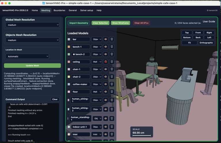Open the User Guide
The image size is (221, 143).
pos(209,21)
